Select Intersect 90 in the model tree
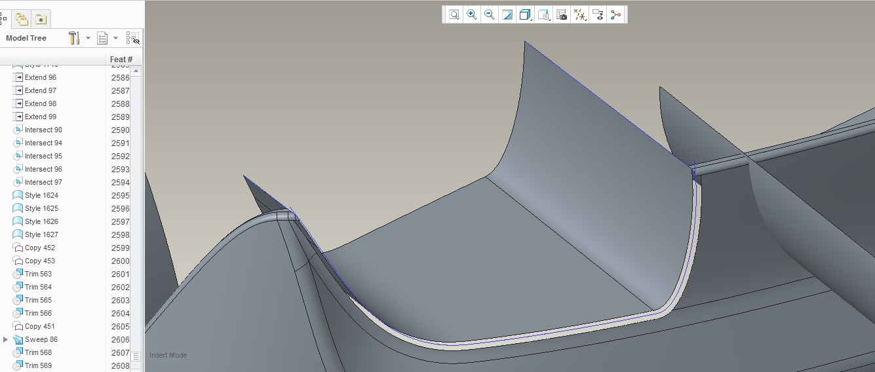The width and height of the screenshot is (875, 372). 43,130
